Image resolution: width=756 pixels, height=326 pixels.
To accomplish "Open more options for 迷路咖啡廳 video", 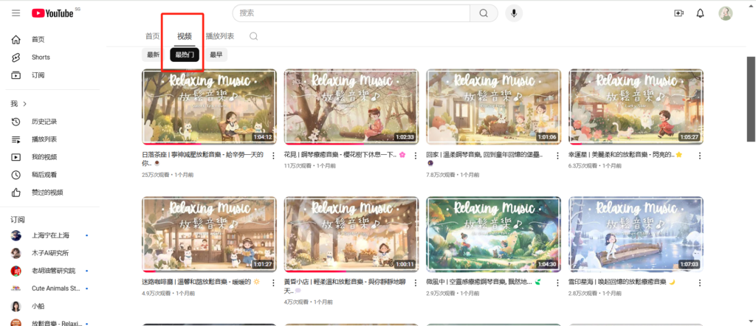I will point(273,282).
